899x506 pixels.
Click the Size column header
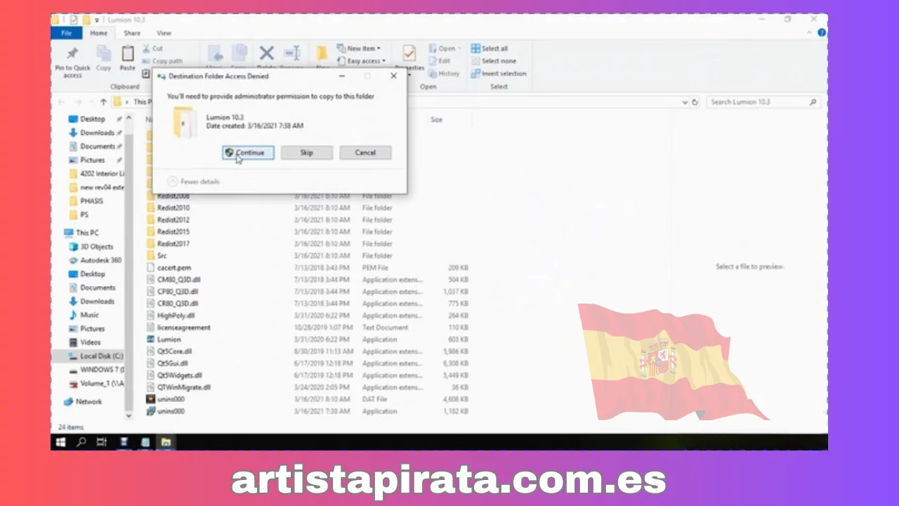tap(436, 119)
